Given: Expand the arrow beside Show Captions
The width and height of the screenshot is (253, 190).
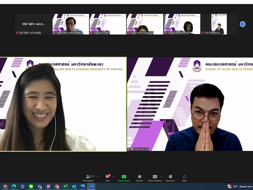Looking at the screenshot, I should pos(161,177).
